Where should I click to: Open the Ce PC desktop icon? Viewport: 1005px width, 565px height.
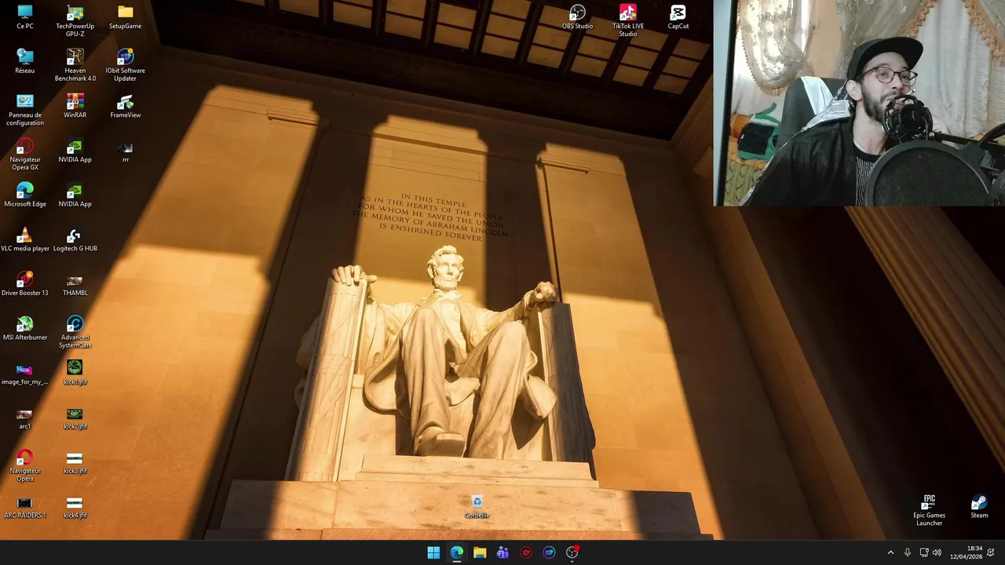click(25, 17)
